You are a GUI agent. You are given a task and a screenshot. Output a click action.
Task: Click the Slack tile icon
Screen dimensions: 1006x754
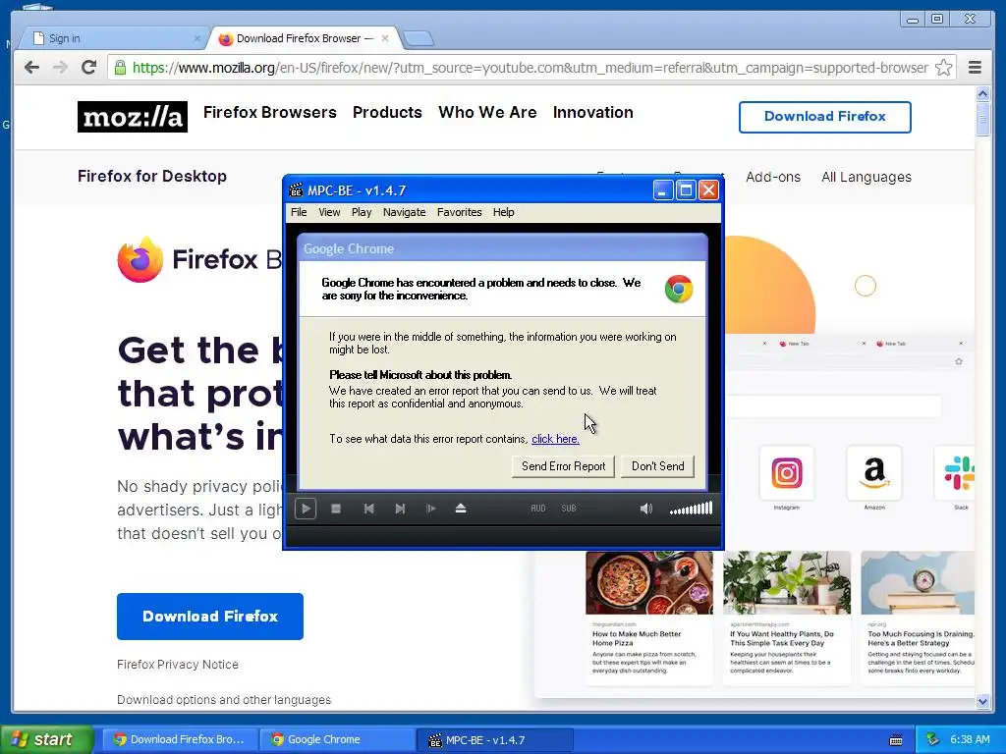pyautogui.click(x=957, y=473)
